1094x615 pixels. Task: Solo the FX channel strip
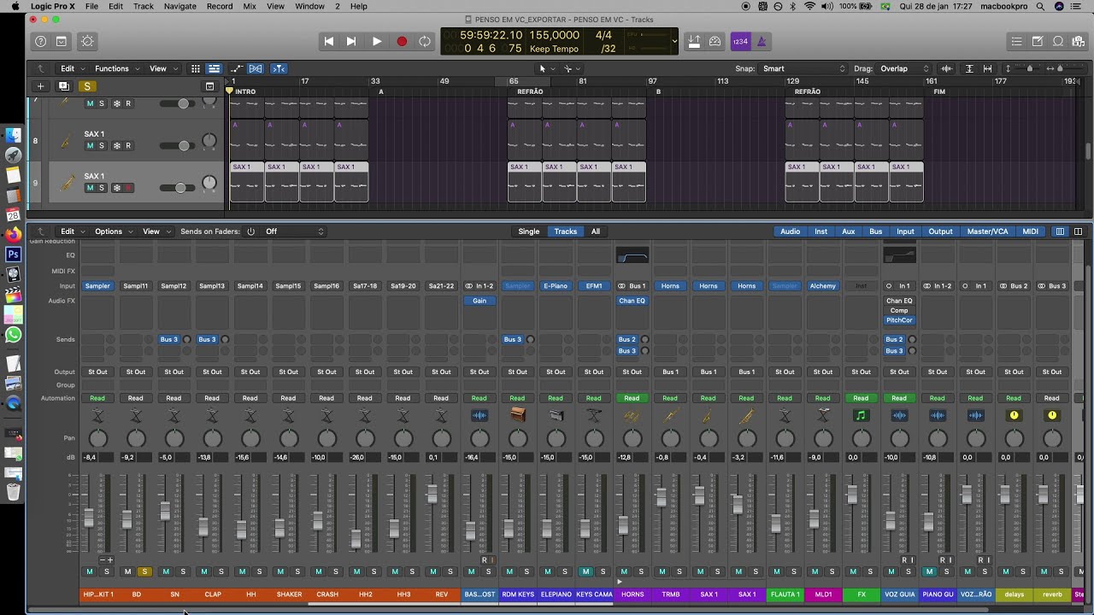870,571
